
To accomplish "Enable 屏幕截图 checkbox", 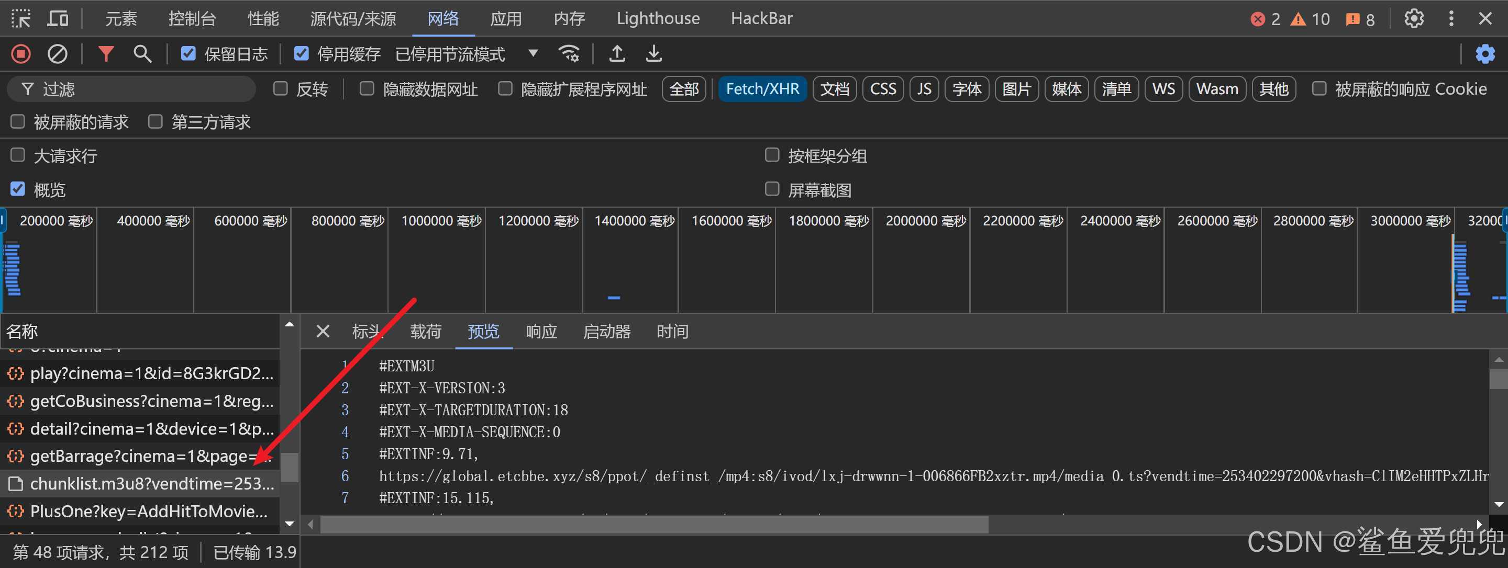I will (x=772, y=189).
